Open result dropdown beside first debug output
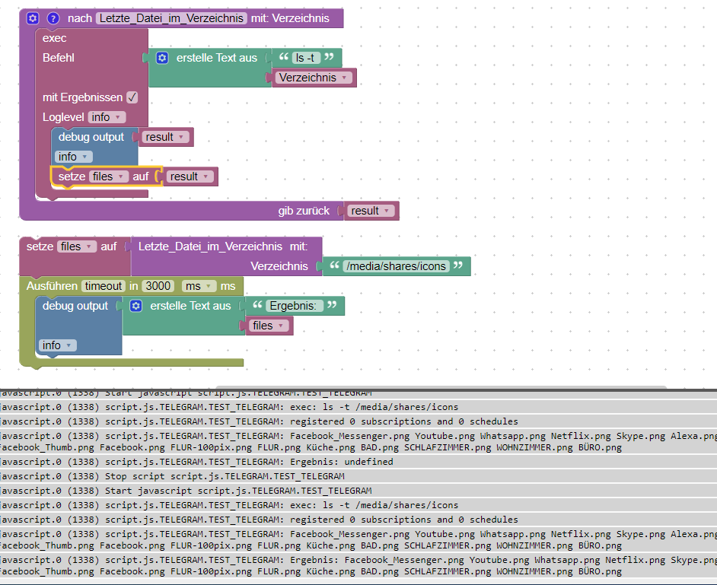This screenshot has height=585, width=717. [165, 137]
